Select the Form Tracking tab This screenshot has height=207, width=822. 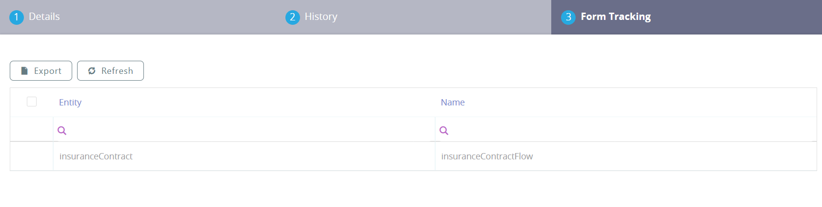pyautogui.click(x=616, y=17)
